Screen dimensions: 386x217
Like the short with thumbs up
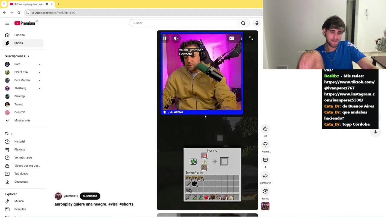point(265,129)
